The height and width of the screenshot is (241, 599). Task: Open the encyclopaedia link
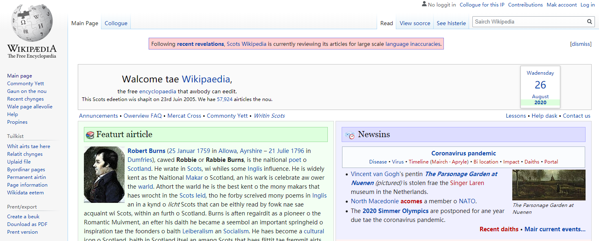(158, 91)
